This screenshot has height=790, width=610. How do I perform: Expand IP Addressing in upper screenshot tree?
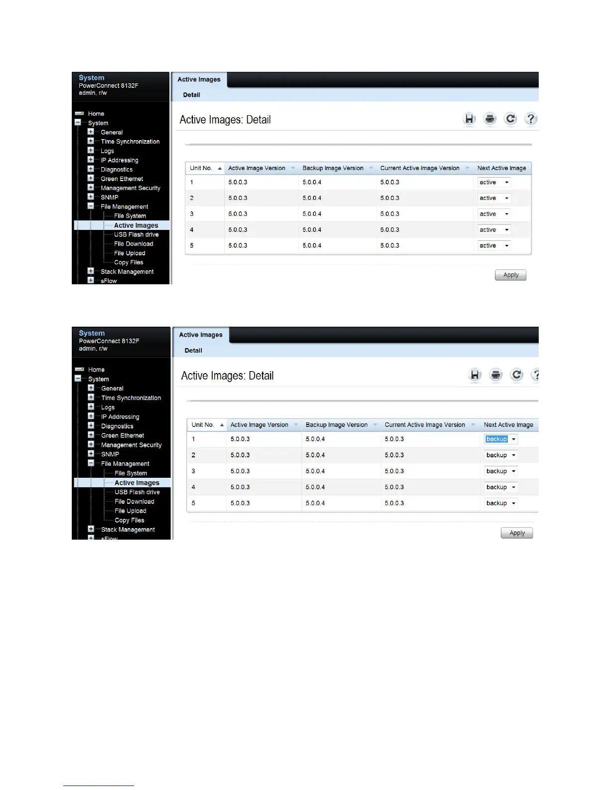point(91,160)
